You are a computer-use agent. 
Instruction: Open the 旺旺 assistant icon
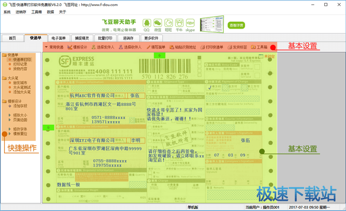[168, 23]
